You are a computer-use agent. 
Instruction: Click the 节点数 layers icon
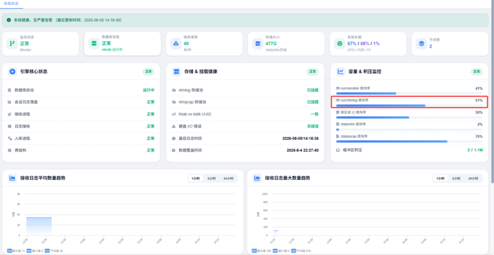click(421, 43)
